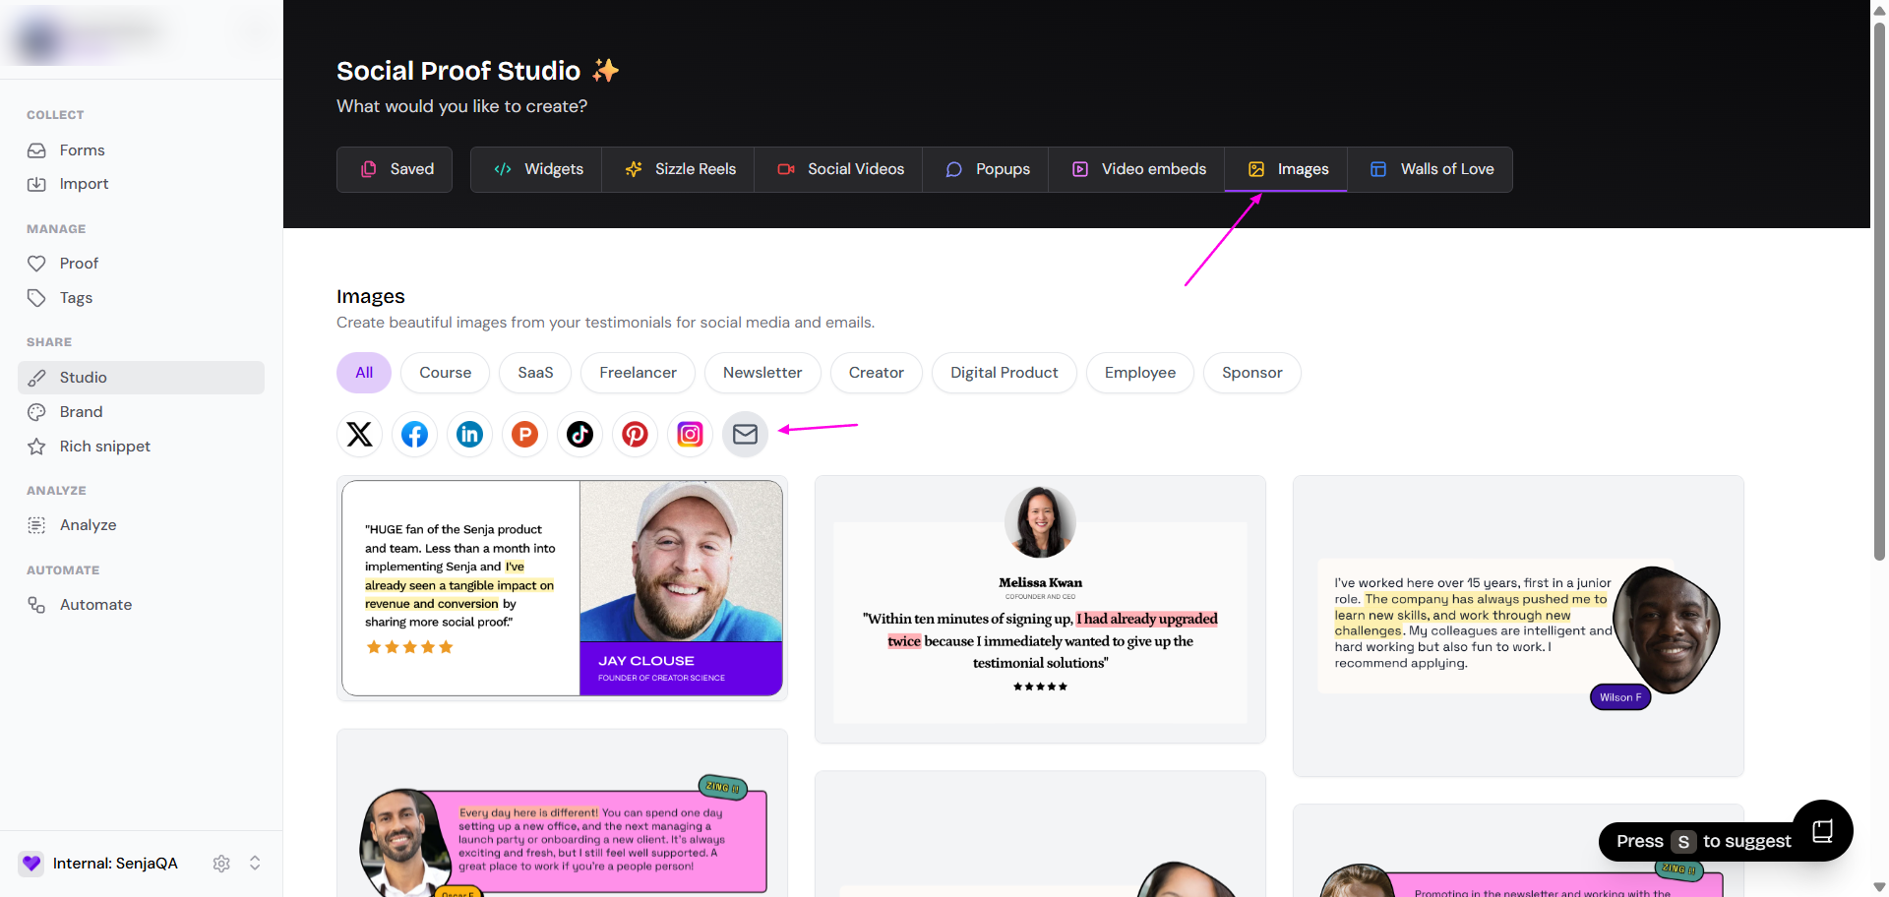This screenshot has width=1889, height=897.
Task: Open workspace settings gear icon
Action: click(x=221, y=864)
